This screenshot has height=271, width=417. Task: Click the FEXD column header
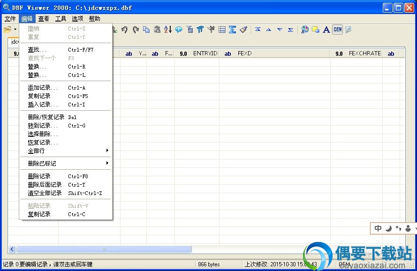[x=275, y=53]
